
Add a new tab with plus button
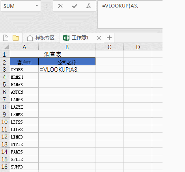click(x=109, y=38)
